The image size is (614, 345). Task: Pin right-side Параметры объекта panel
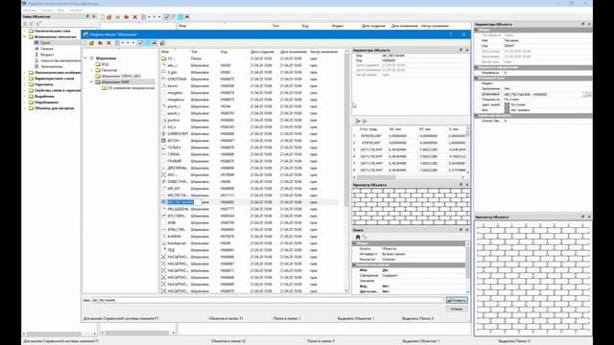pos(582,24)
